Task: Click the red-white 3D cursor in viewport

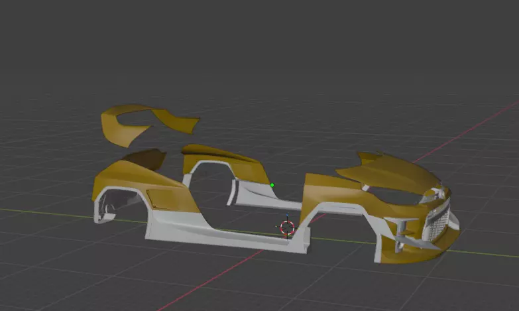Action: tap(287, 227)
